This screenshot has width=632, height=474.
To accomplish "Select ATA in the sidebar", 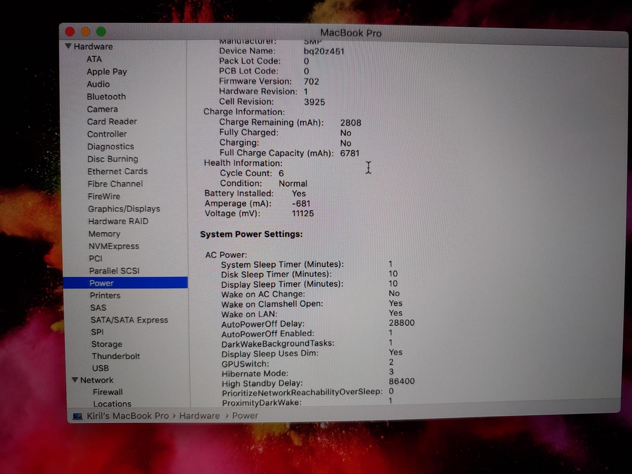I will click(x=94, y=59).
